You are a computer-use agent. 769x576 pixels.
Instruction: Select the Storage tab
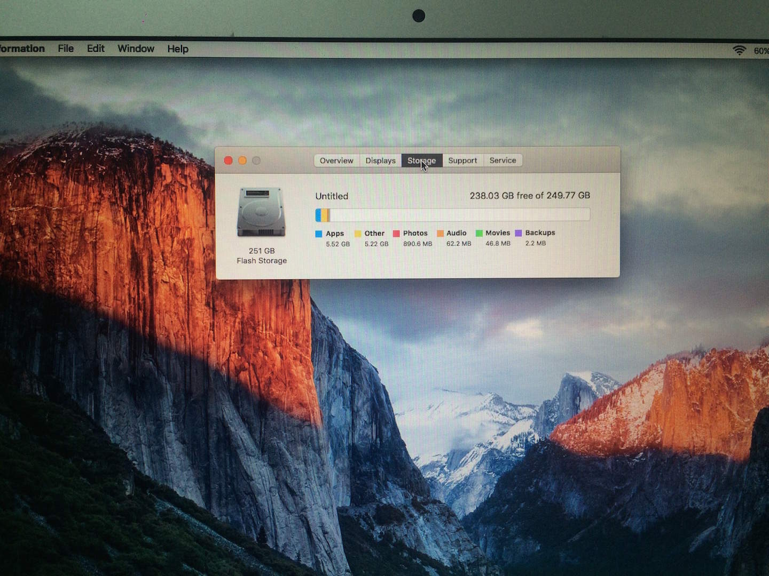[421, 161]
